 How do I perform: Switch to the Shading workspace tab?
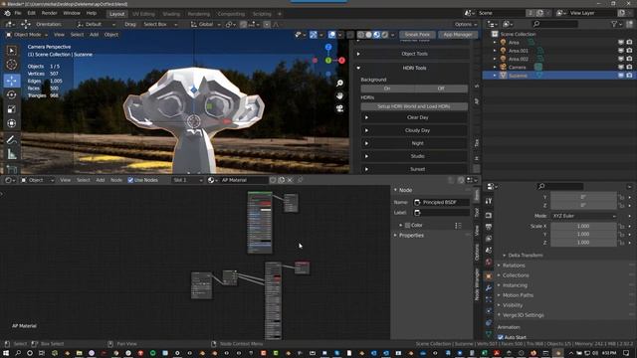click(171, 14)
